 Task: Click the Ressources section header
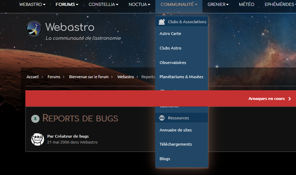[182, 118]
